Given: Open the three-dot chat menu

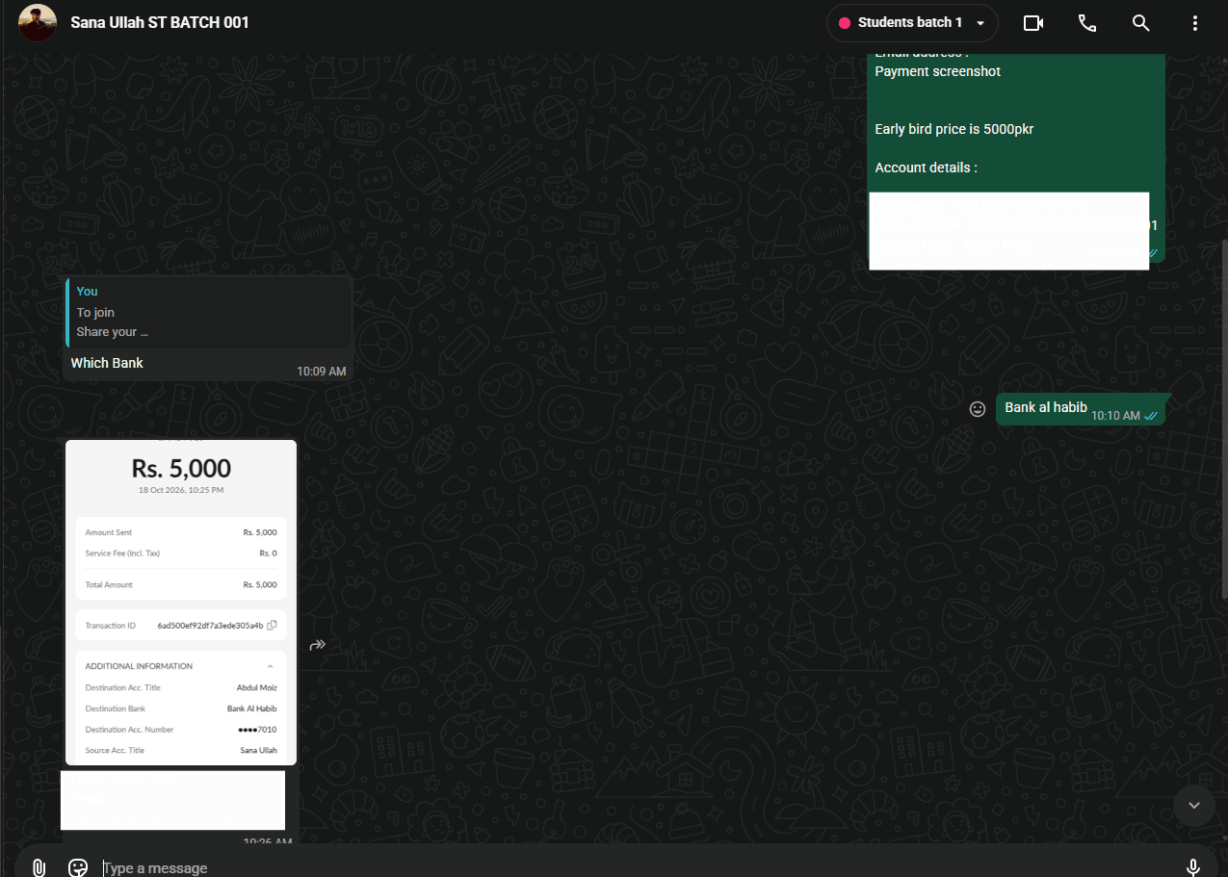Looking at the screenshot, I should pyautogui.click(x=1195, y=23).
